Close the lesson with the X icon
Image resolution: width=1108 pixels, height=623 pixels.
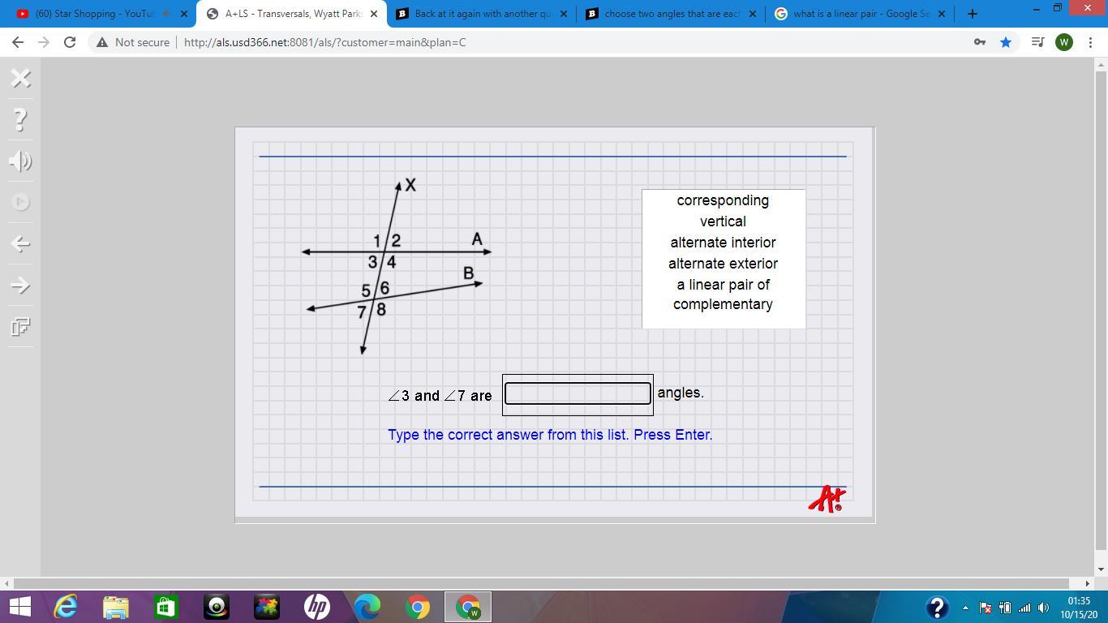[21, 78]
